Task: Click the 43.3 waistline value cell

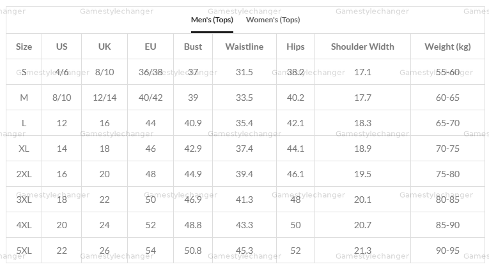Action: [244, 225]
